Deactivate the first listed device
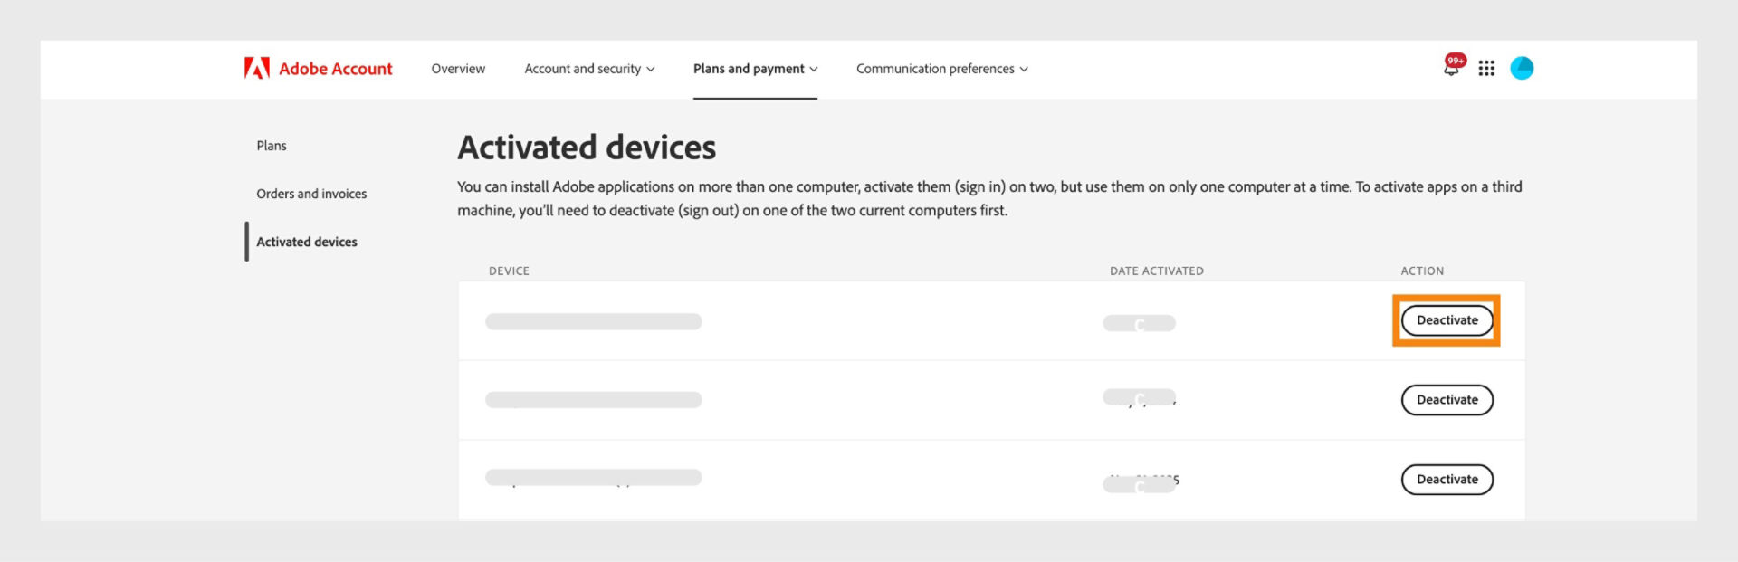This screenshot has height=562, width=1738. [1447, 319]
